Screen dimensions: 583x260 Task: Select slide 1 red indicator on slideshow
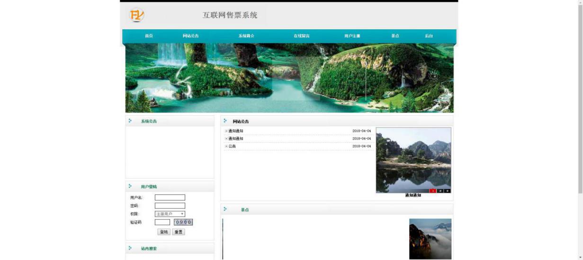(433, 191)
